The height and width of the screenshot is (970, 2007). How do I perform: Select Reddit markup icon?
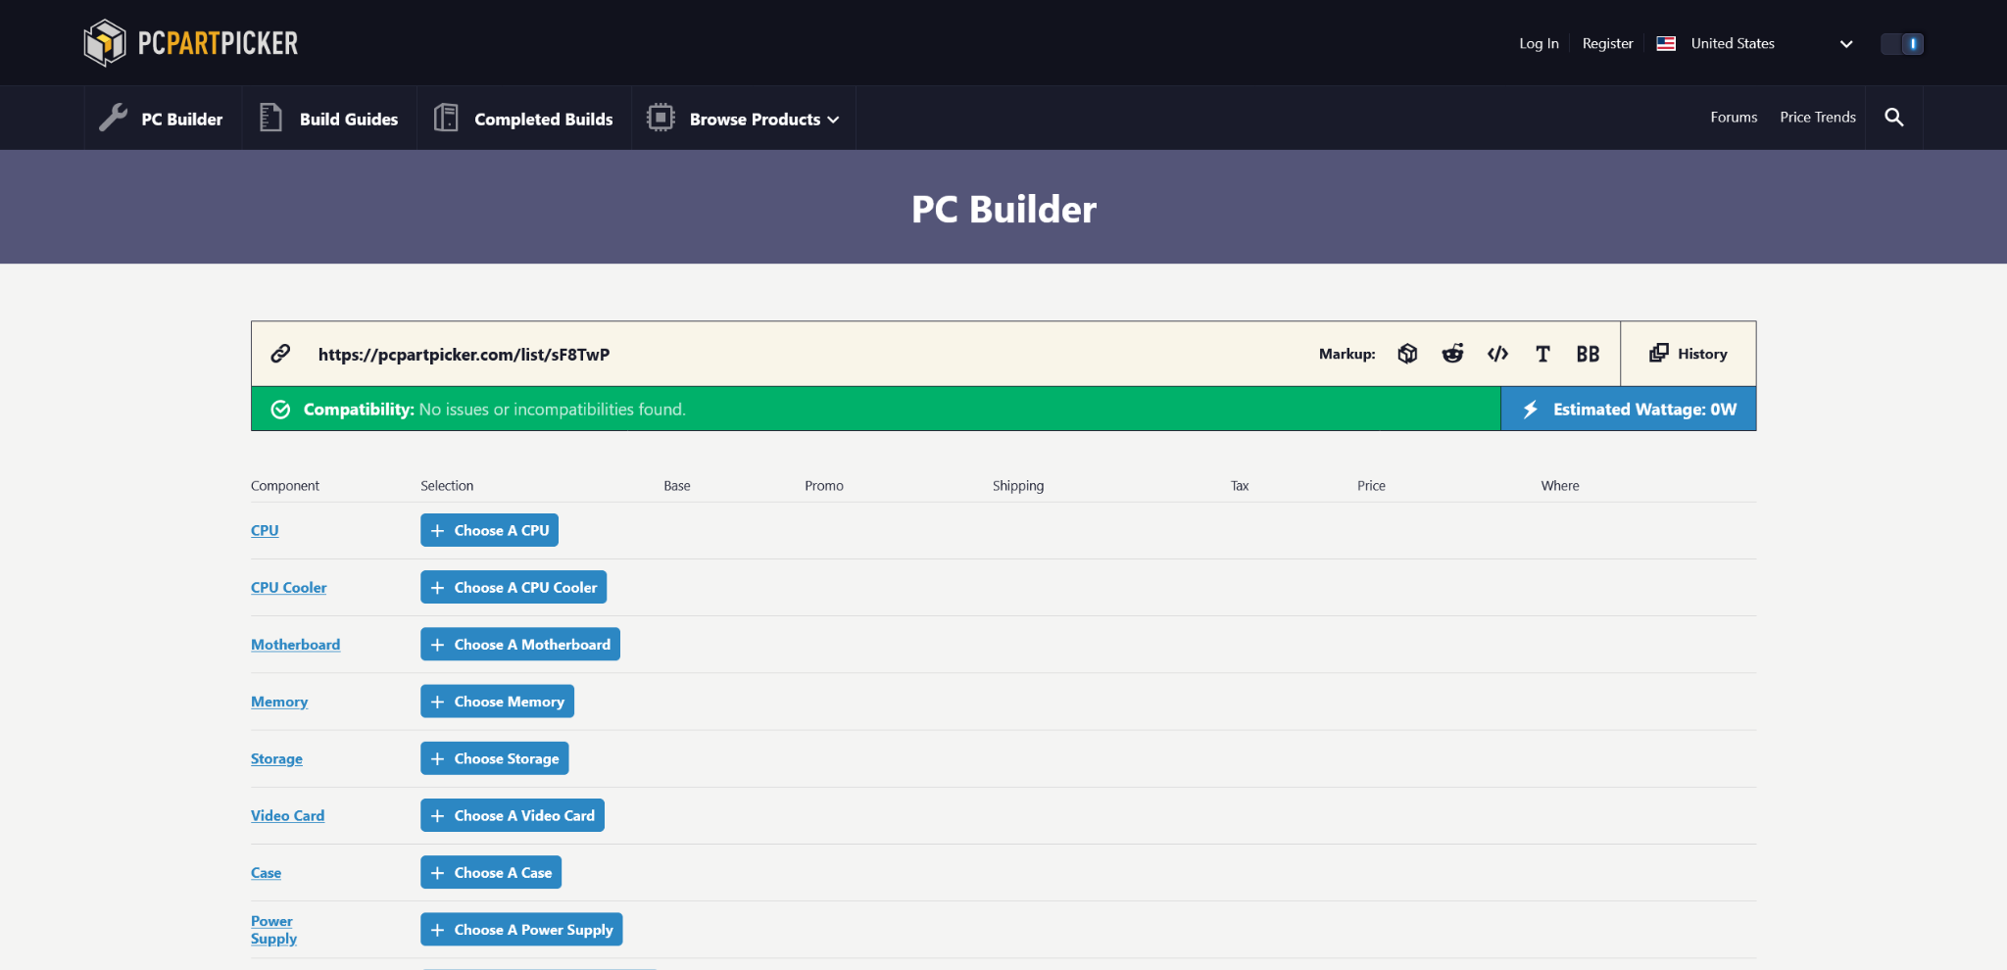1452,354
